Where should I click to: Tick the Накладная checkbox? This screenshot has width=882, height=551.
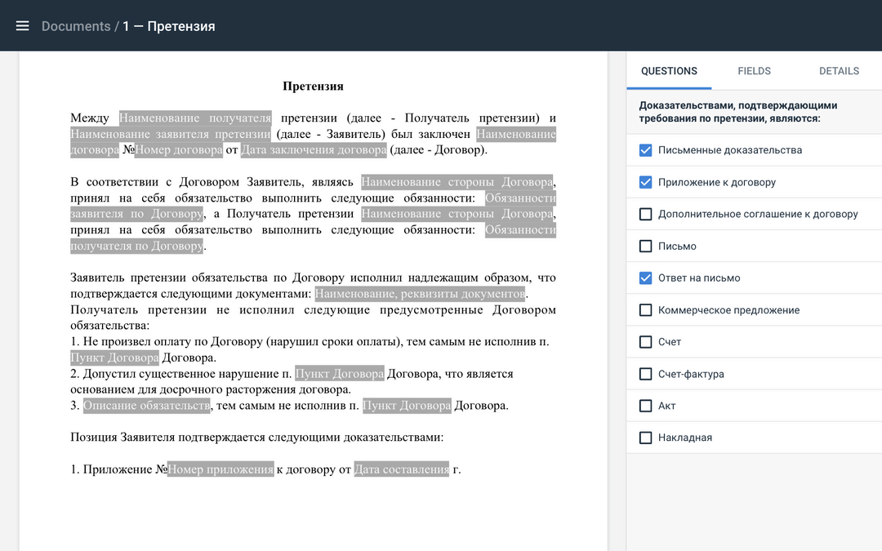point(645,438)
